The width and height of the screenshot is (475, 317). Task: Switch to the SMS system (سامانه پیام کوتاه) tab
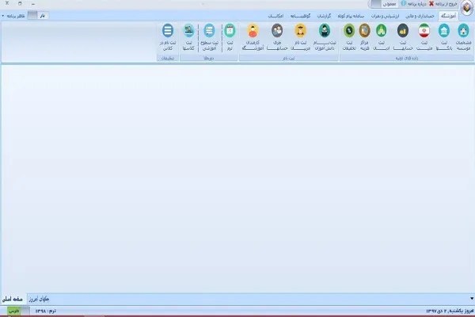pyautogui.click(x=351, y=16)
